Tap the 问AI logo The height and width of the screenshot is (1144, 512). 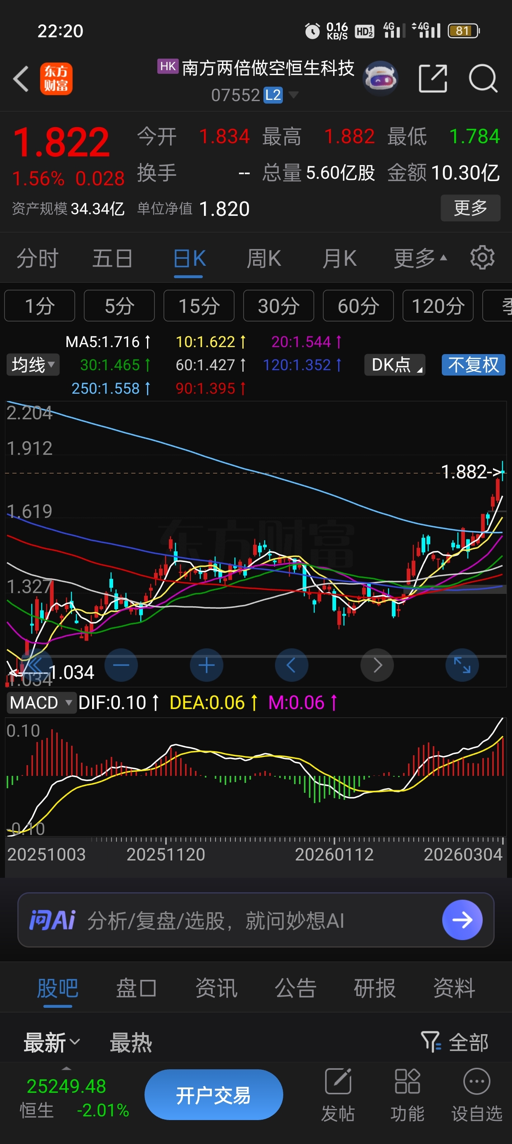52,920
